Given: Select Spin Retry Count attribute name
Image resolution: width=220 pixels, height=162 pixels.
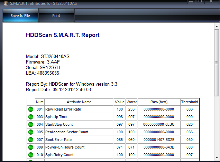Looking at the screenshot, I should pyautogui.click(x=59, y=155).
